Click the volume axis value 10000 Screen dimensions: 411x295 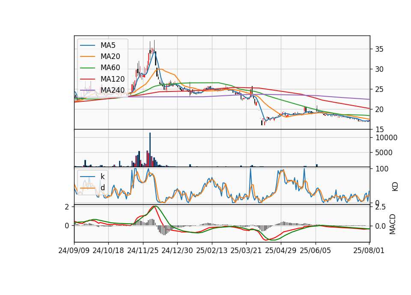386,138
